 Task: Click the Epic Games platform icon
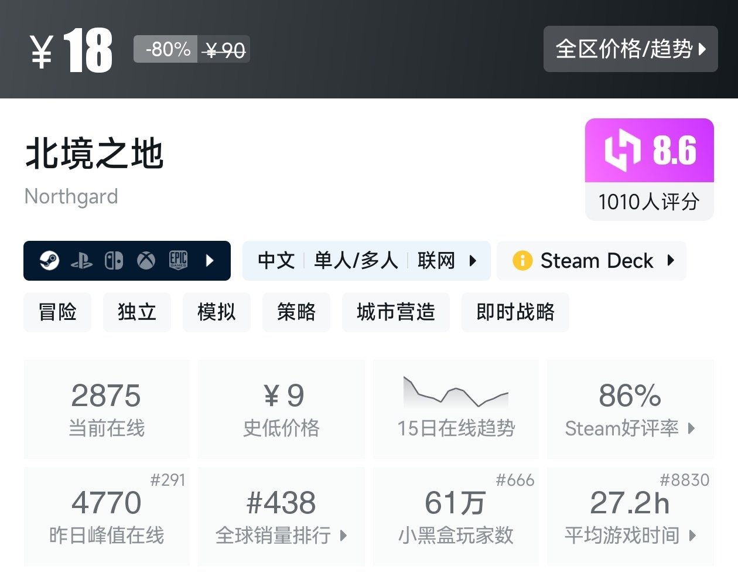[178, 260]
